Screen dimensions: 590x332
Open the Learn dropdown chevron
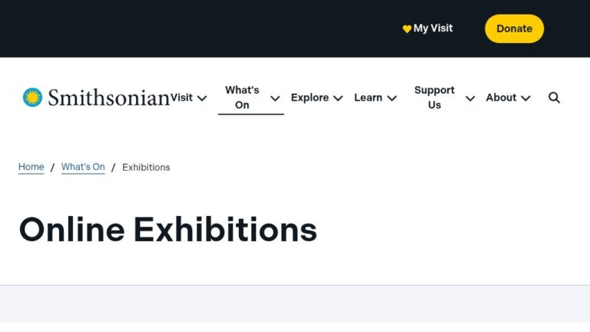coord(392,98)
